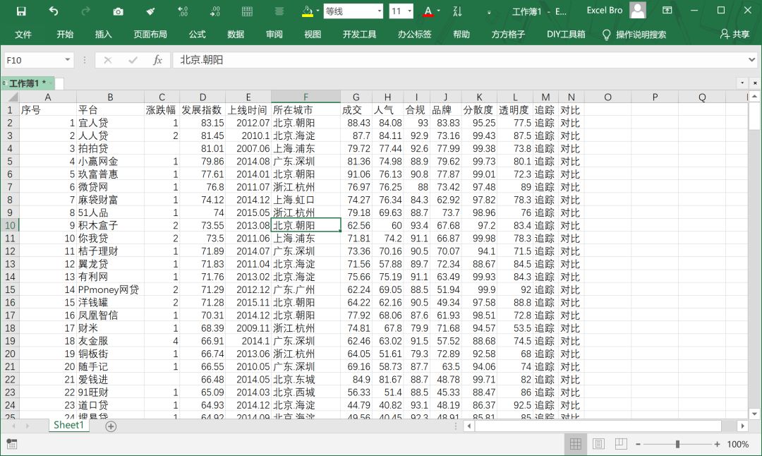Activate the format painter brush

(151, 11)
